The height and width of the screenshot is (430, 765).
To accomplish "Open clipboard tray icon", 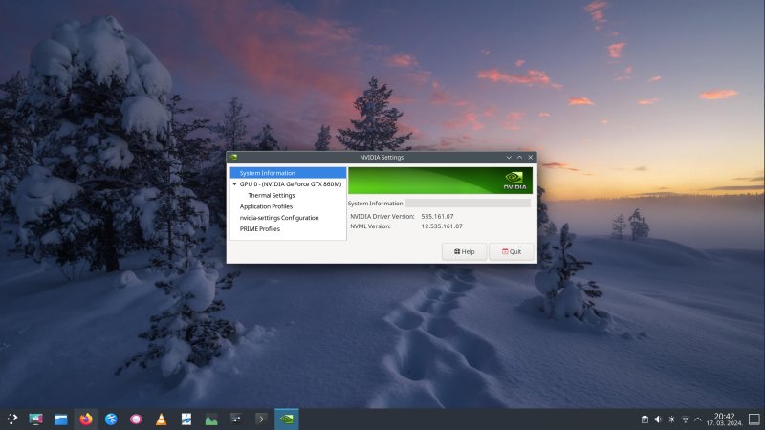I will [645, 419].
